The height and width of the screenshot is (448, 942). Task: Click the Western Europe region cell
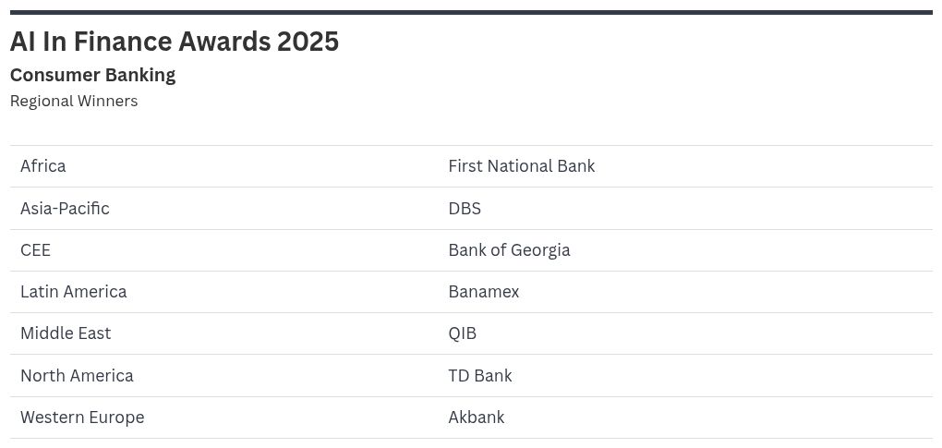pyautogui.click(x=82, y=418)
